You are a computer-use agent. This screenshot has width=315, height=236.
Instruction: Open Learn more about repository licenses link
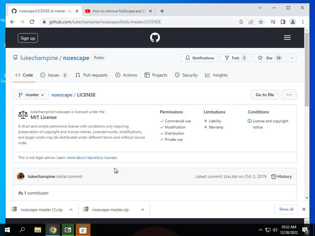(87, 158)
